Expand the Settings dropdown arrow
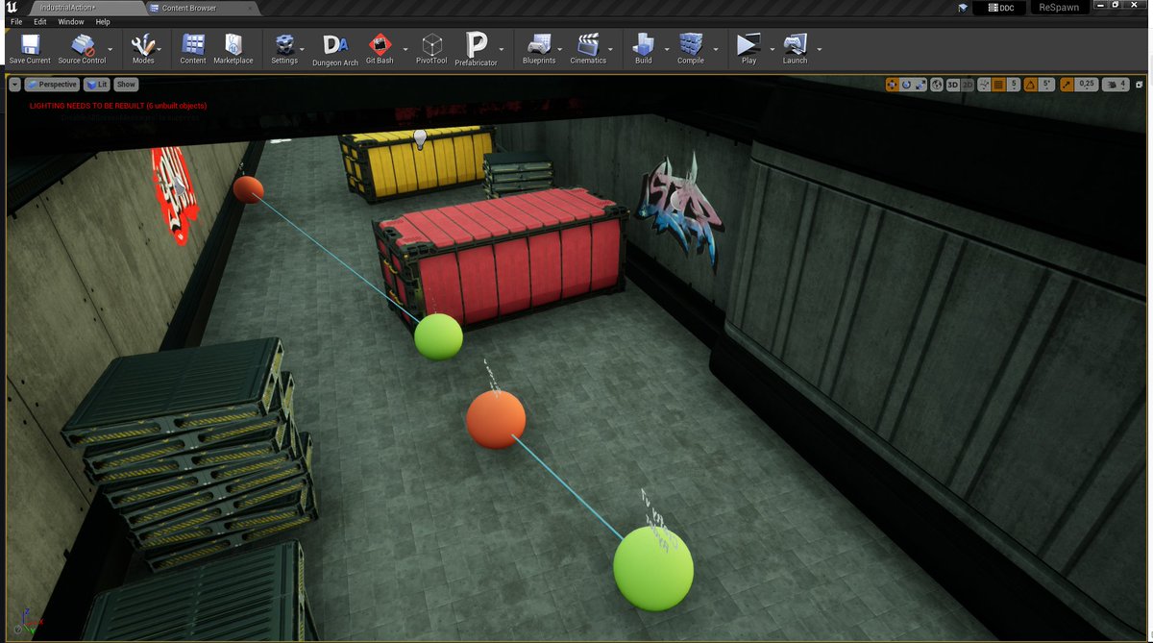The height and width of the screenshot is (643, 1153). 303,48
